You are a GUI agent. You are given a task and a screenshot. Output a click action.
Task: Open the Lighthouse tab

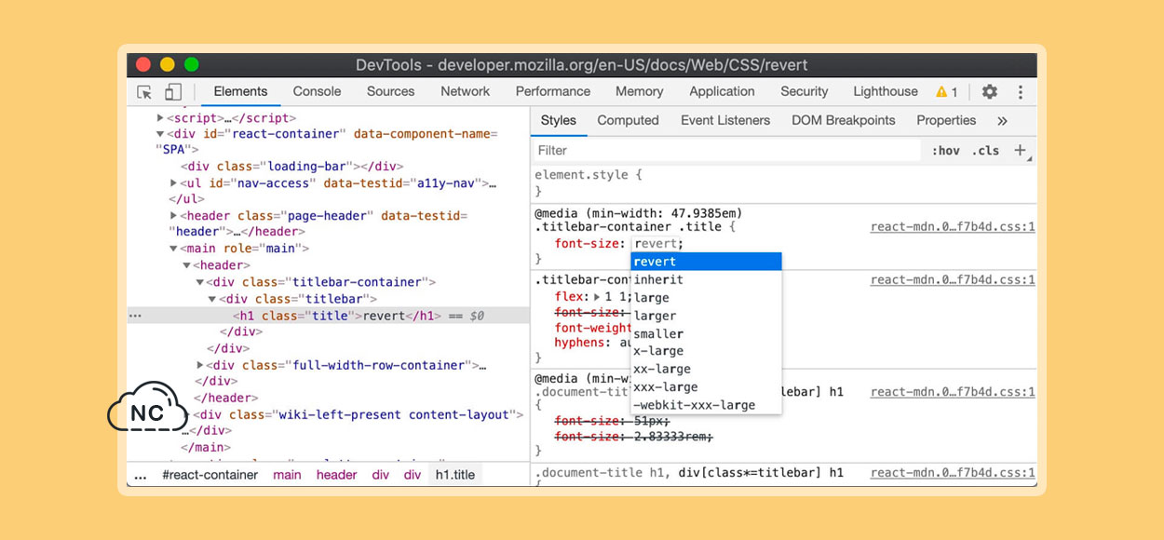[x=886, y=91]
